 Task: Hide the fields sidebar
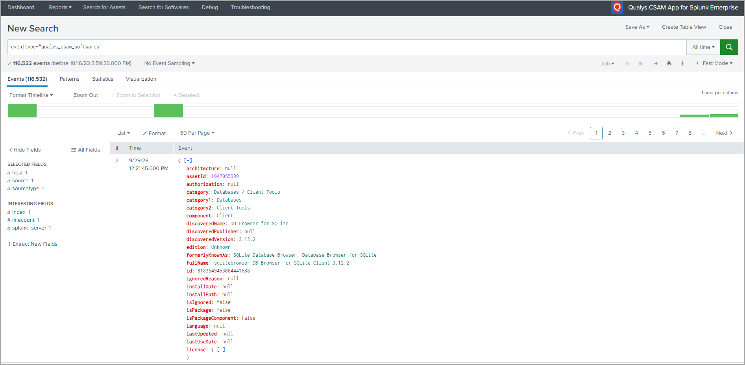[25, 150]
